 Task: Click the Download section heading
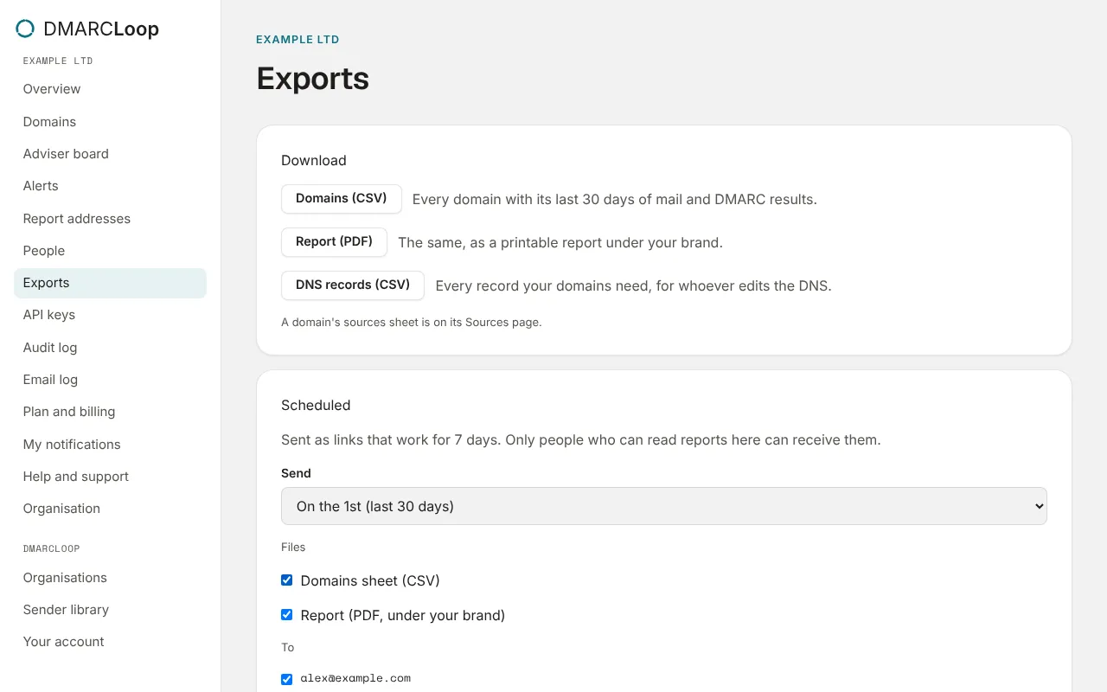(314, 161)
